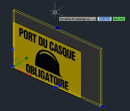Select the green 862.416 coordinate field
This screenshot has height=111, width=130.
pyautogui.click(x=119, y=19)
